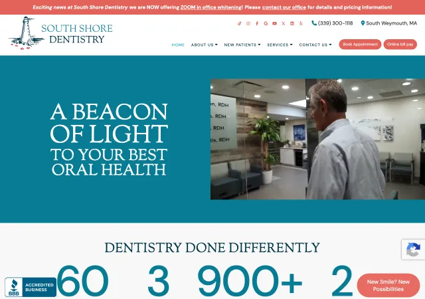Viewport: 425px width, 299px height.
Task: Open the Instagram social icon
Action: coord(248,23)
